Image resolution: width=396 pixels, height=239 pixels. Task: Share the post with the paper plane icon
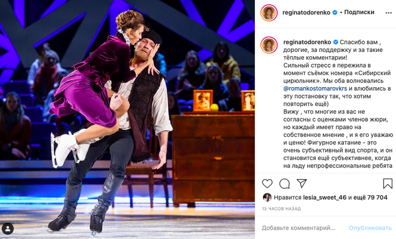click(x=302, y=183)
